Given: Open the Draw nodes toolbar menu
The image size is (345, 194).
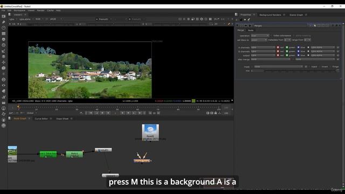Looking at the screenshot, I should tap(4, 22).
